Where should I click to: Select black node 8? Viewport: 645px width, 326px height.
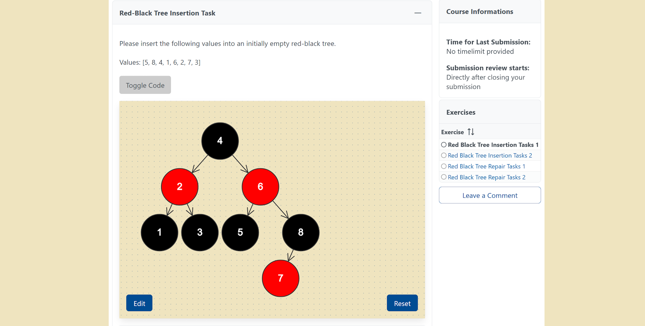(301, 232)
